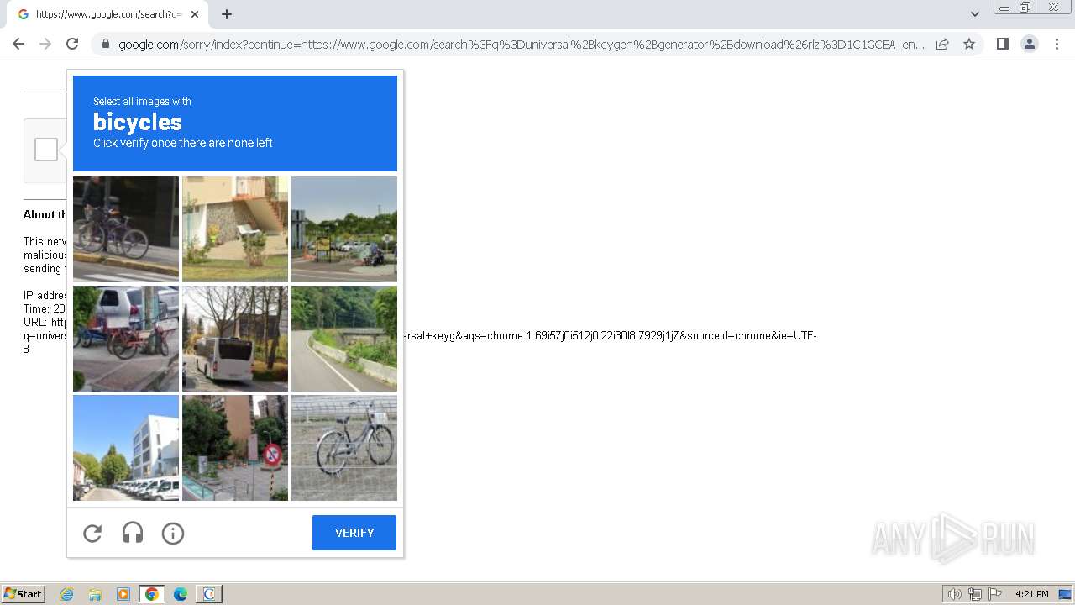
Task: Click the site lock icon in address bar
Action: pyautogui.click(x=106, y=44)
